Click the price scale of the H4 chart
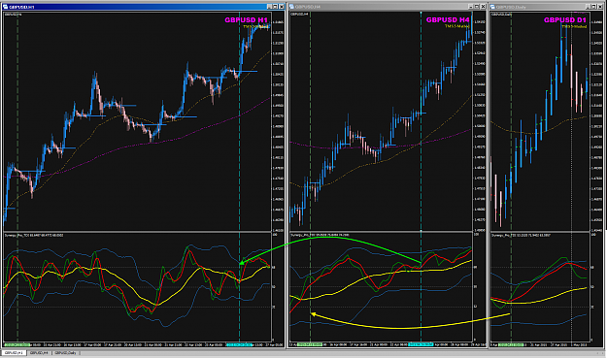Image resolution: width=607 pixels, height=358 pixels. tap(479, 122)
